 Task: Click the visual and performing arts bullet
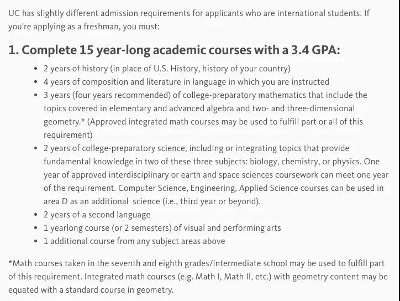pyautogui.click(x=162, y=228)
